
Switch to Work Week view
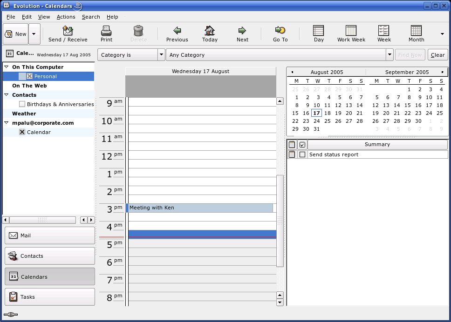351,33
